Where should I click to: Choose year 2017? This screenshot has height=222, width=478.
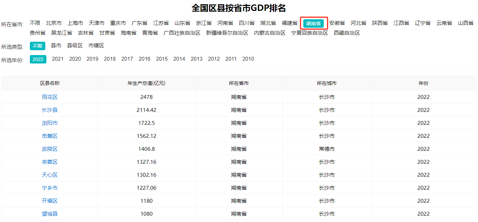click(127, 59)
